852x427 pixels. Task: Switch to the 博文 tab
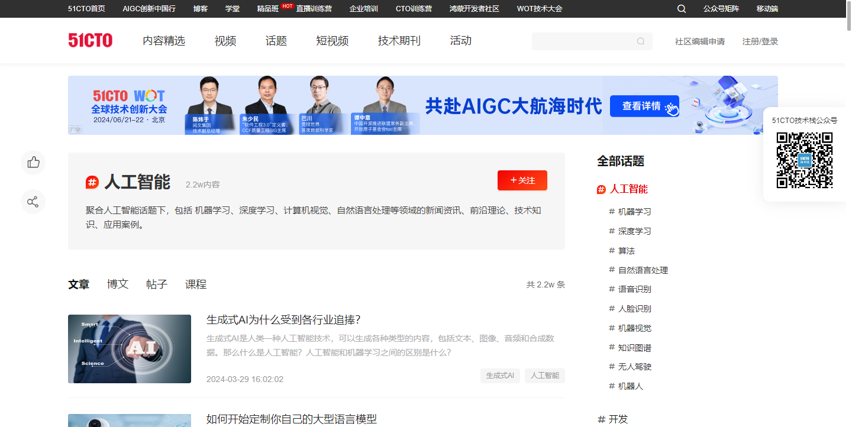click(x=118, y=284)
